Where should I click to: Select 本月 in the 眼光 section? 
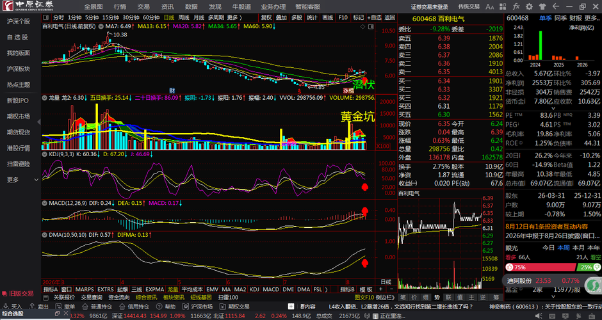coord(578,248)
